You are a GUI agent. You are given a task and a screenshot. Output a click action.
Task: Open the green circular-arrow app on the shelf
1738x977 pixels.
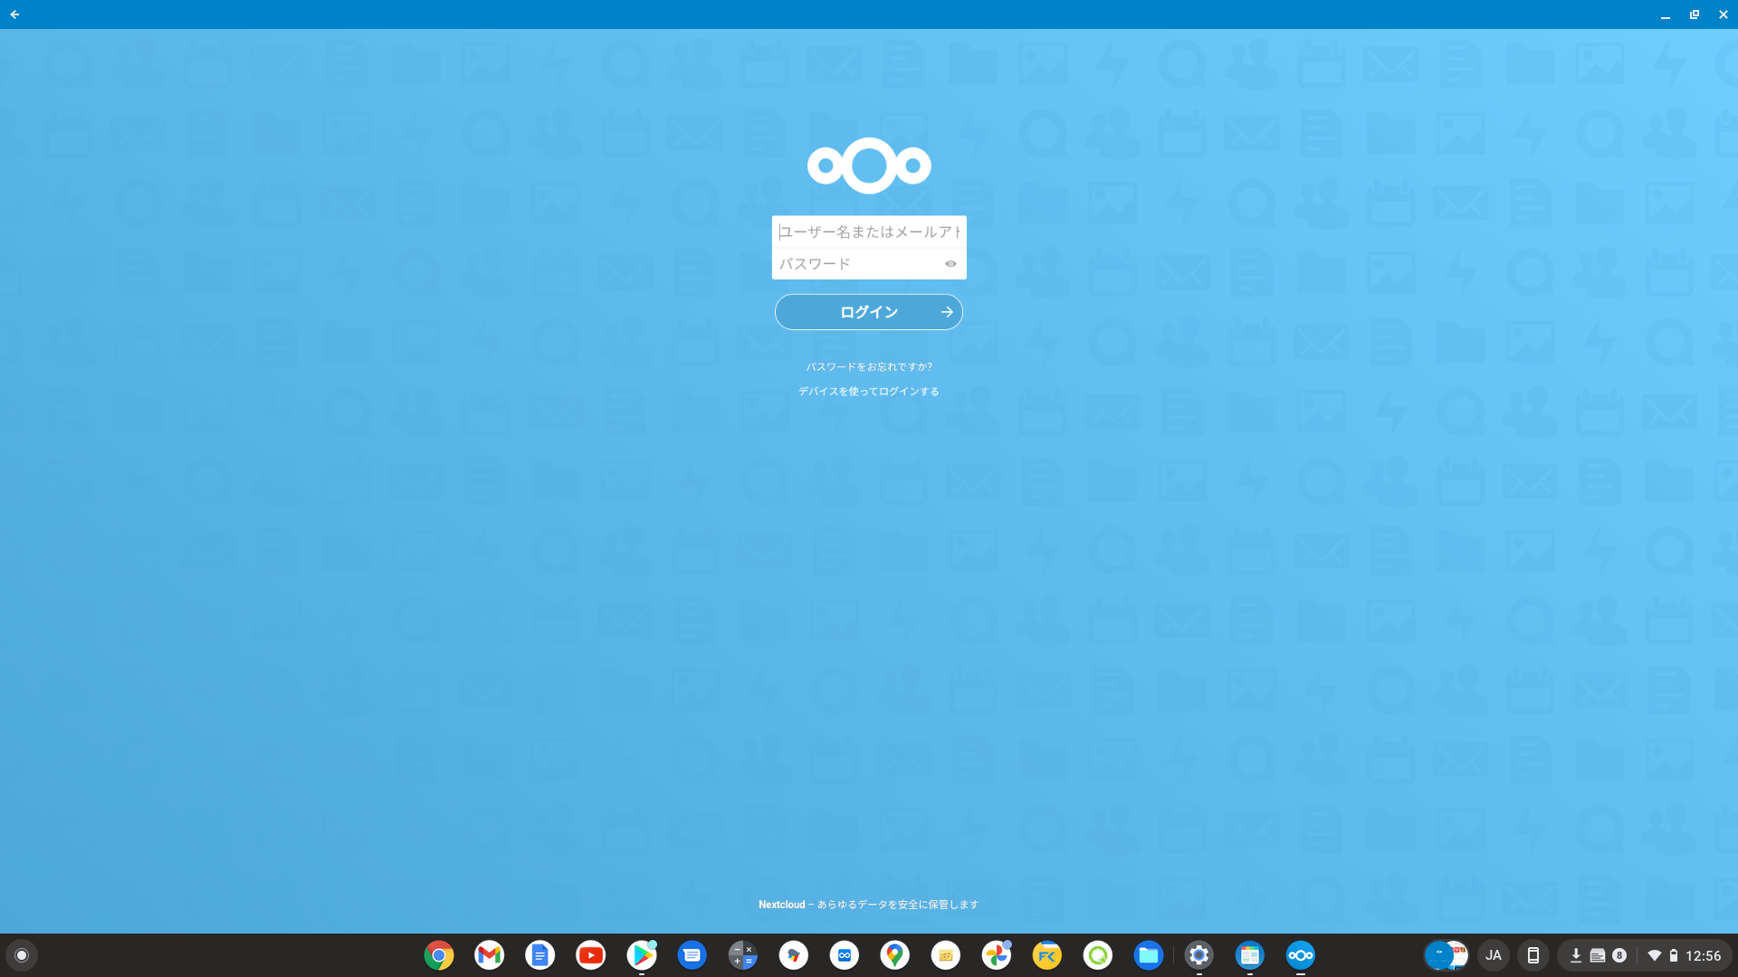tap(1098, 955)
